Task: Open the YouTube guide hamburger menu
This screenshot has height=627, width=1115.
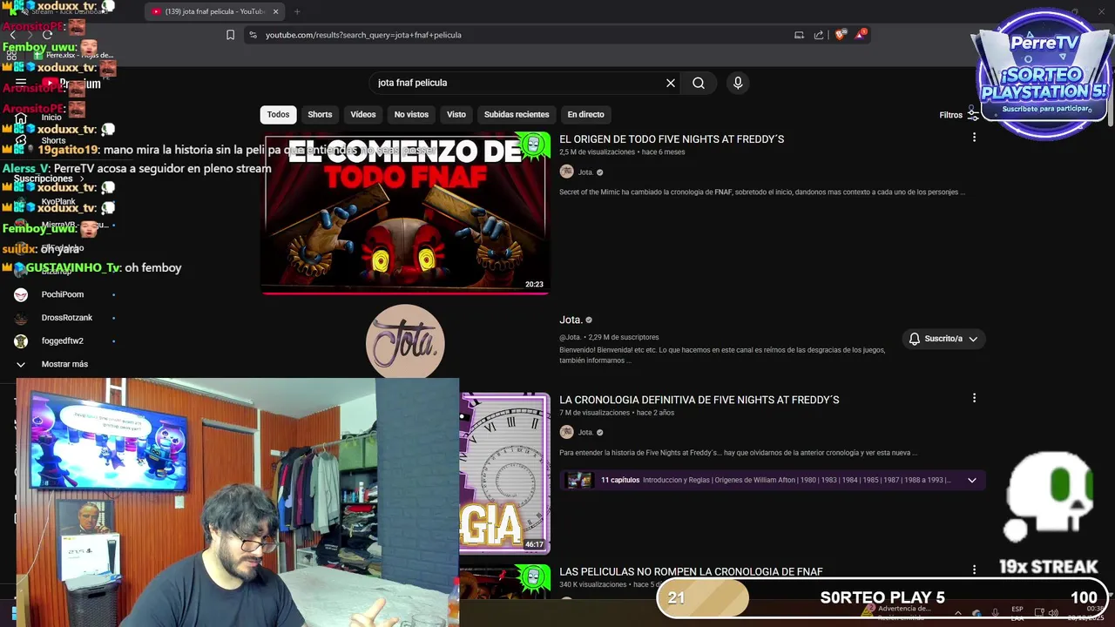Action: [x=21, y=83]
